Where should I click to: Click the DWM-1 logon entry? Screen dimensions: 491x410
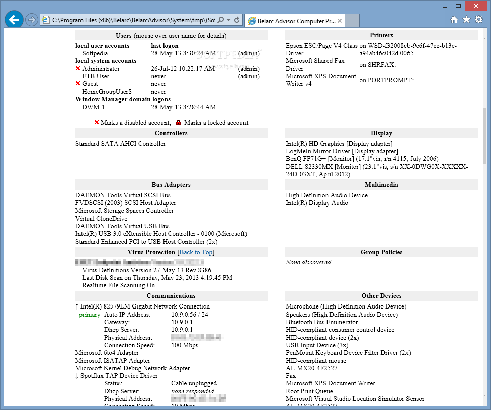tap(93, 107)
